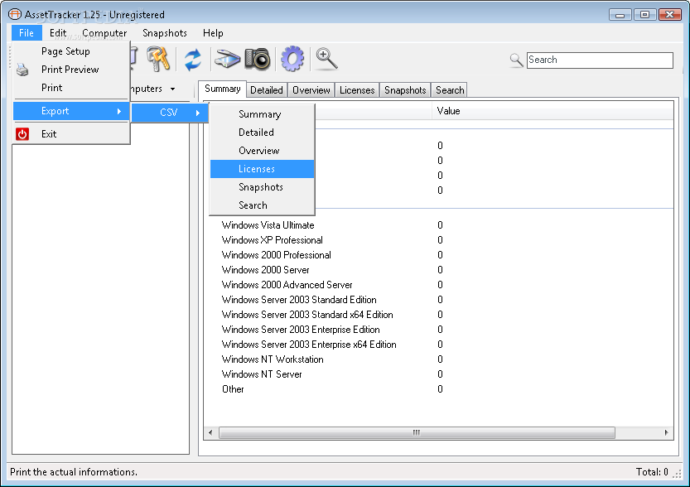The width and height of the screenshot is (690, 487).
Task: Click the horizontal scrollbar thumb
Action: 417,433
